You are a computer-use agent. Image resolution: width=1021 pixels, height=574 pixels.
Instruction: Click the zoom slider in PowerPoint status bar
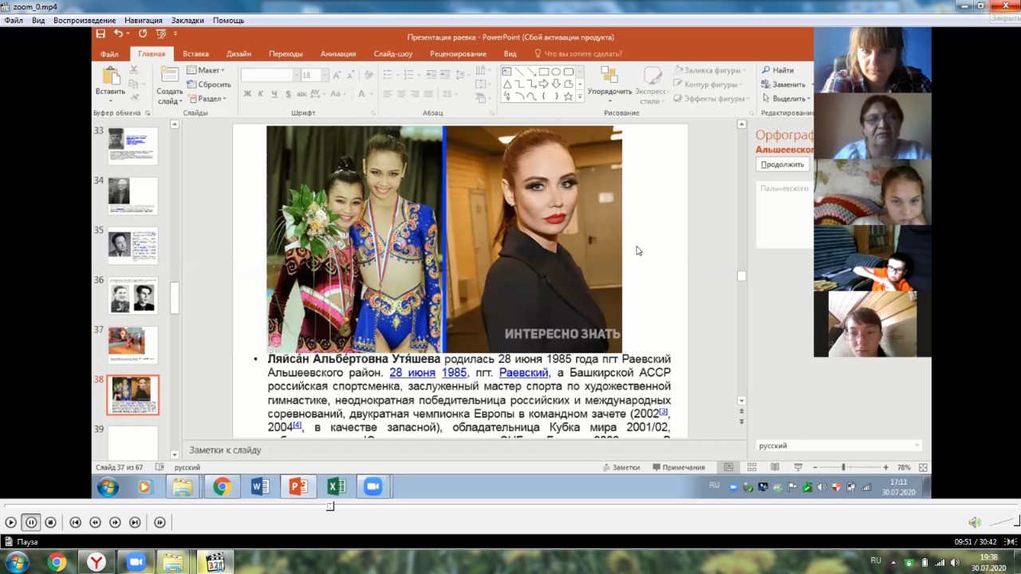click(843, 467)
